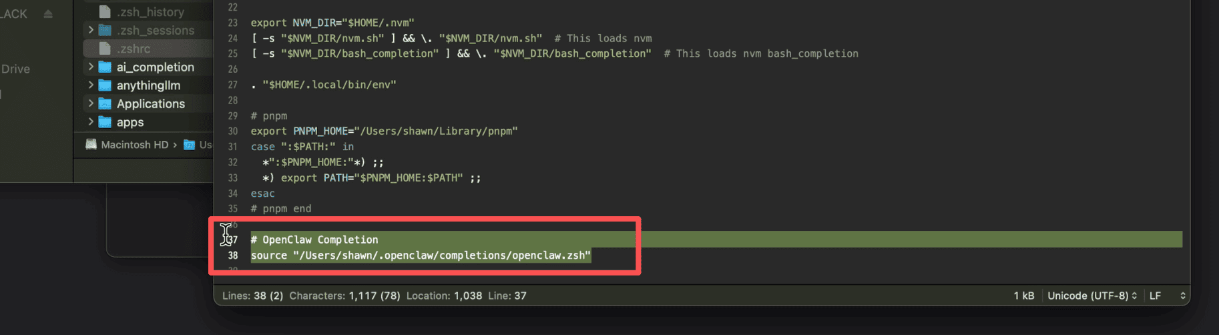Click the Macintosh HD disk icon in path bar
This screenshot has width=1219, height=335.
(x=91, y=145)
